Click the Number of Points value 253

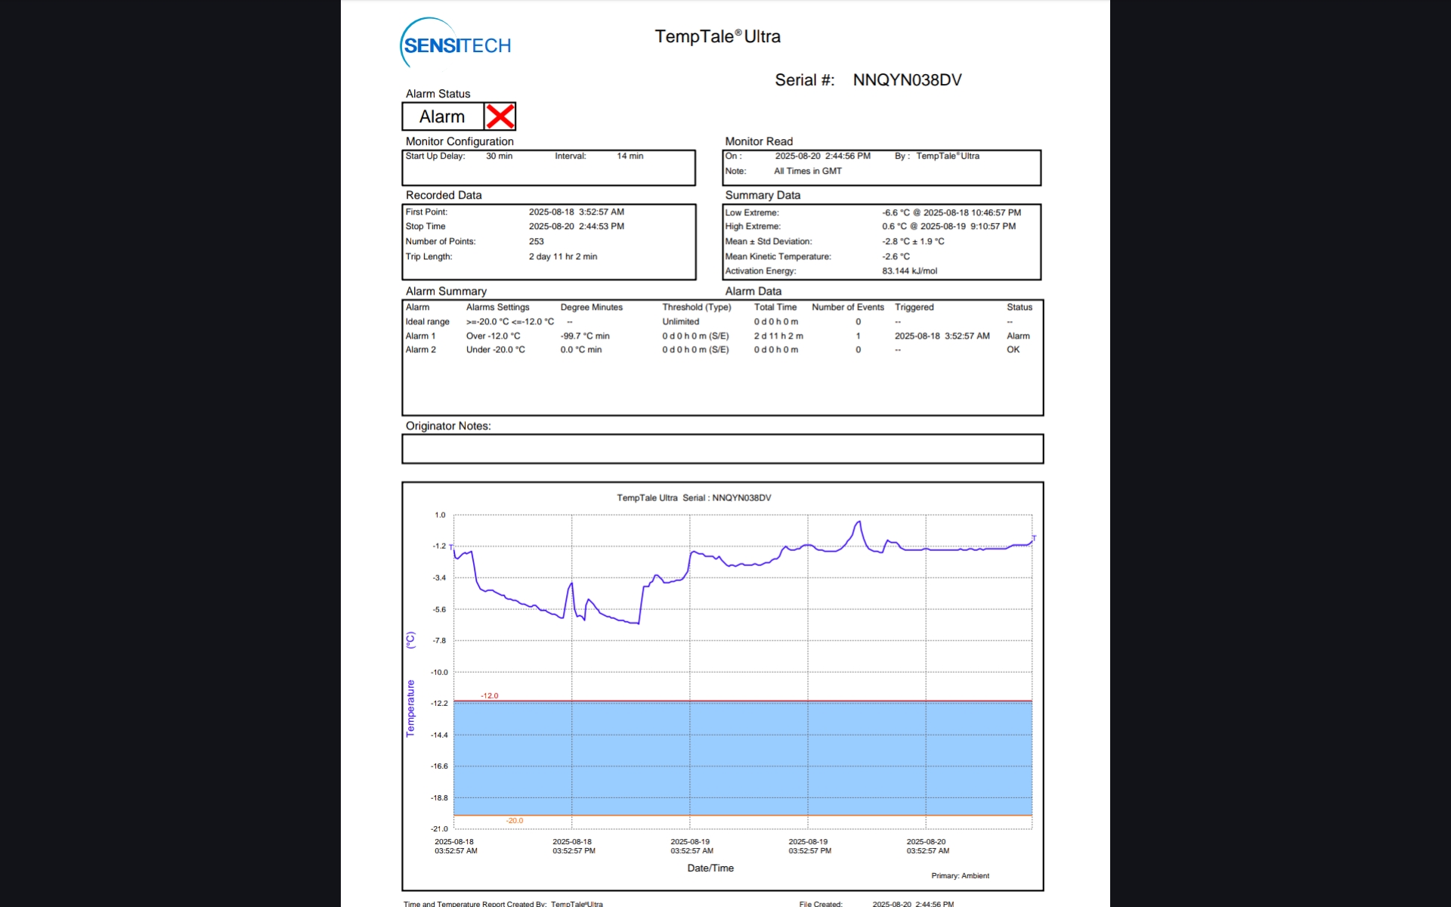[x=536, y=242]
